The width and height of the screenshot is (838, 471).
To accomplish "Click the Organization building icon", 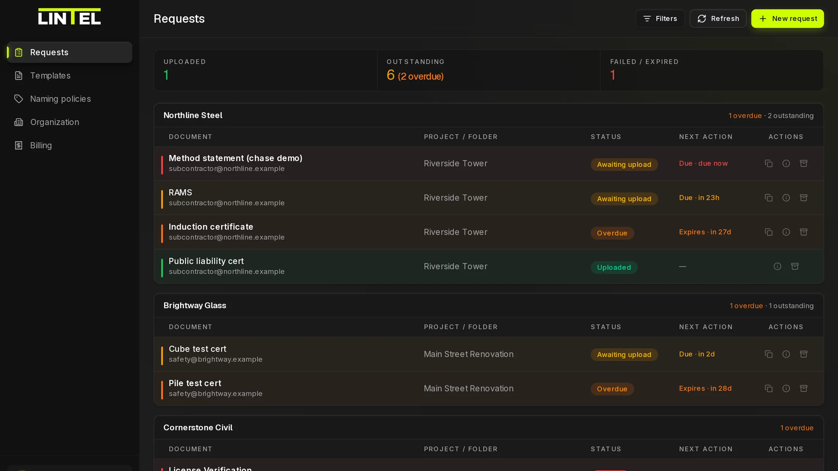I will click(x=19, y=122).
